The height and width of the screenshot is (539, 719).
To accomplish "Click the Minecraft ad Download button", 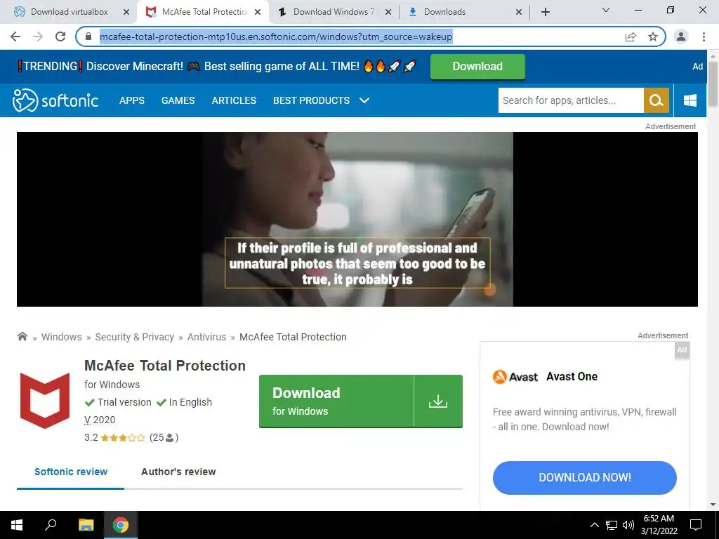I will 477,67.
